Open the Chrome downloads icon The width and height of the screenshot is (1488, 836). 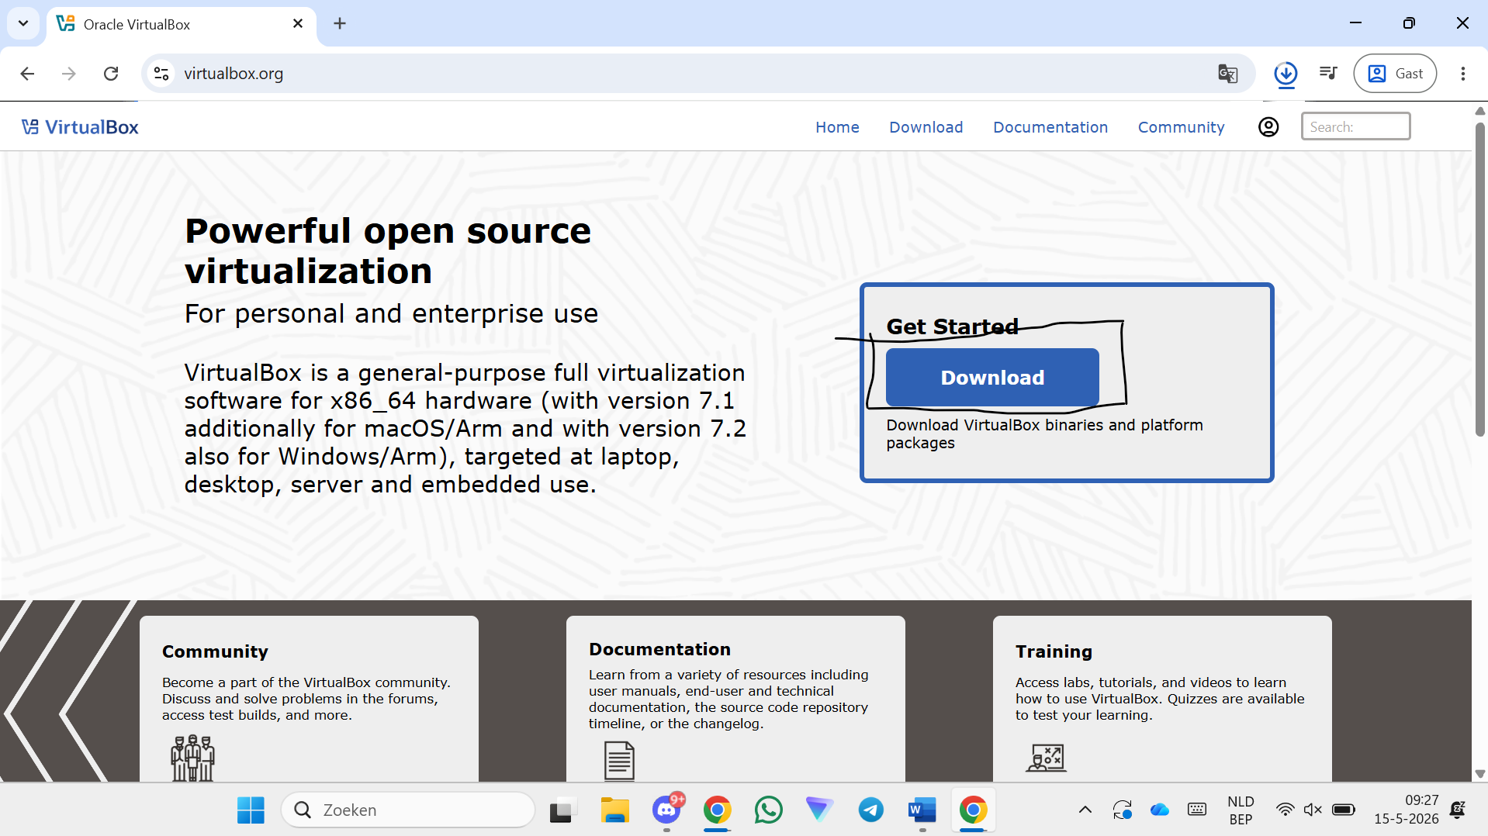point(1286,74)
